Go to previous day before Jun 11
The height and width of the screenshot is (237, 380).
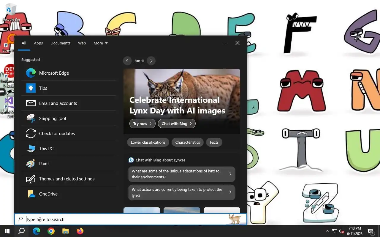point(127,61)
